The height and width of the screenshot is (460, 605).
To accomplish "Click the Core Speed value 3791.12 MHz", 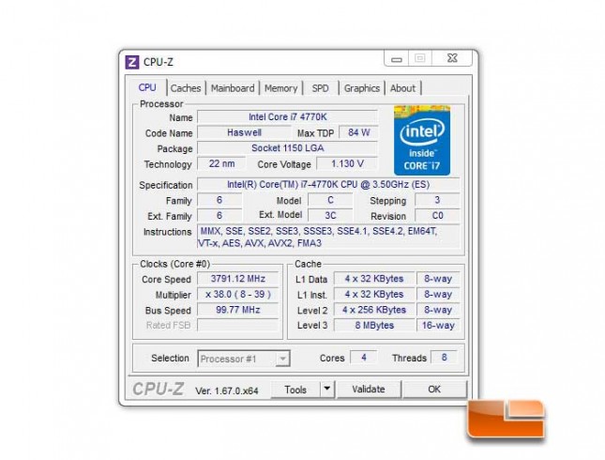I will pyautogui.click(x=237, y=279).
